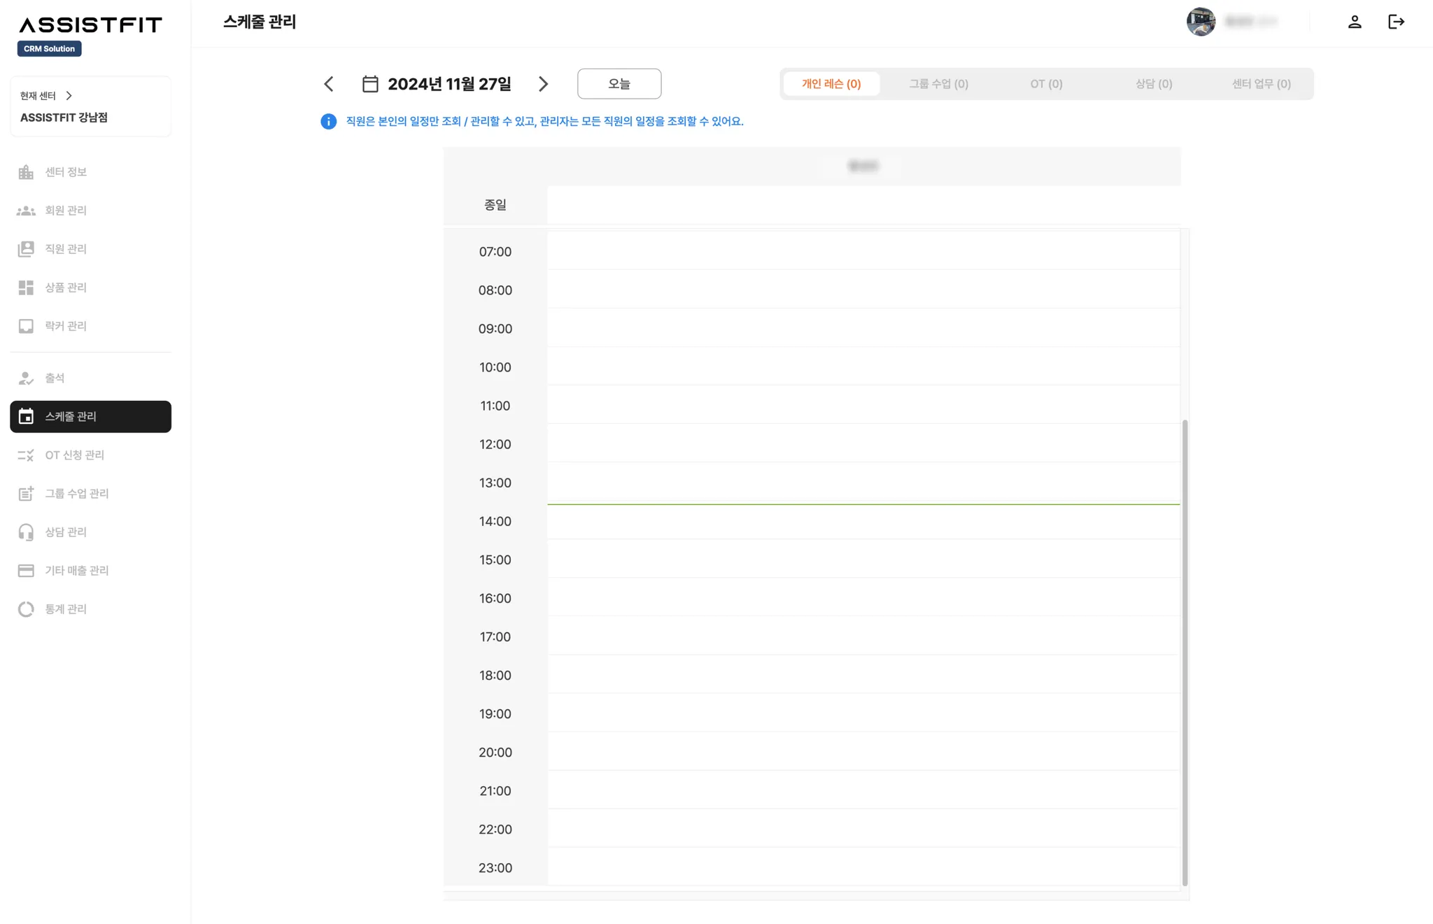Open 회원 관리 member management
Image resolution: width=1433 pixels, height=924 pixels.
click(x=65, y=211)
